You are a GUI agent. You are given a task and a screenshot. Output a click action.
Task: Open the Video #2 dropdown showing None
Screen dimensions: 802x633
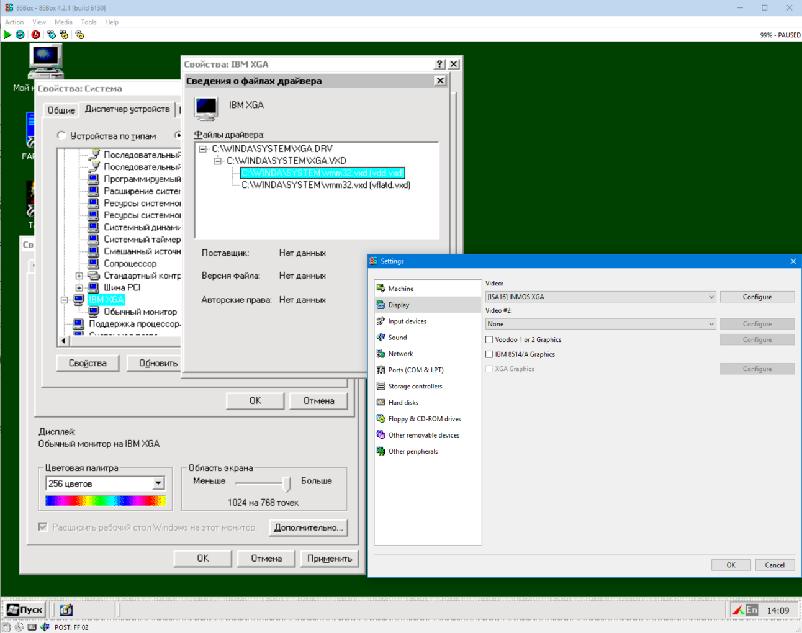[600, 324]
